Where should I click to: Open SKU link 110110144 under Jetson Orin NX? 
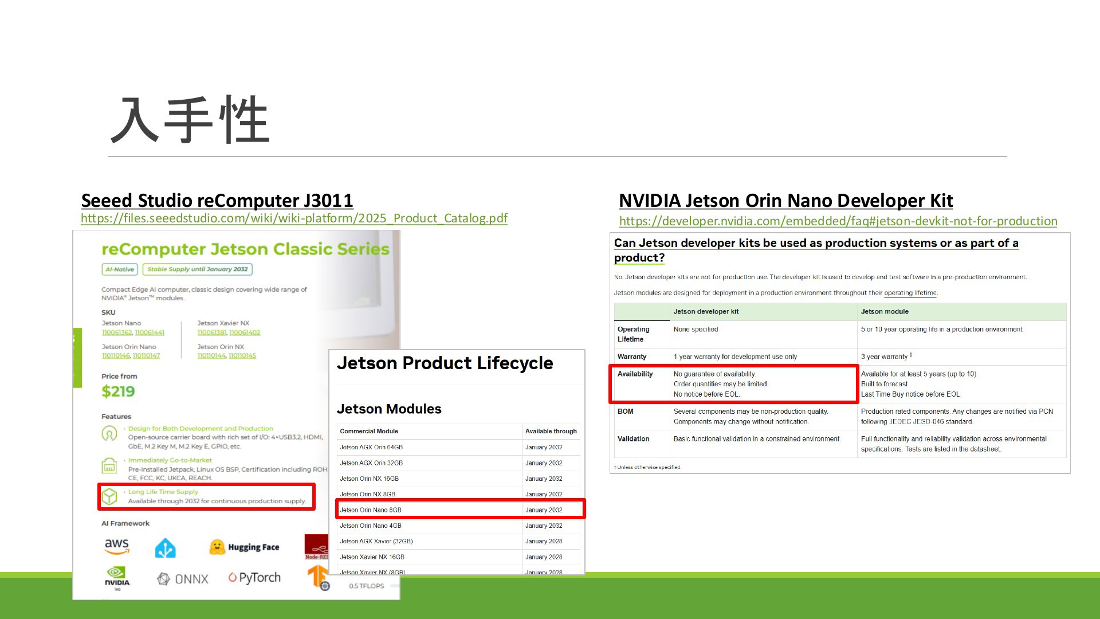212,356
